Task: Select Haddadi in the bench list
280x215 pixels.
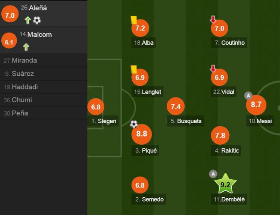Action: point(44,87)
